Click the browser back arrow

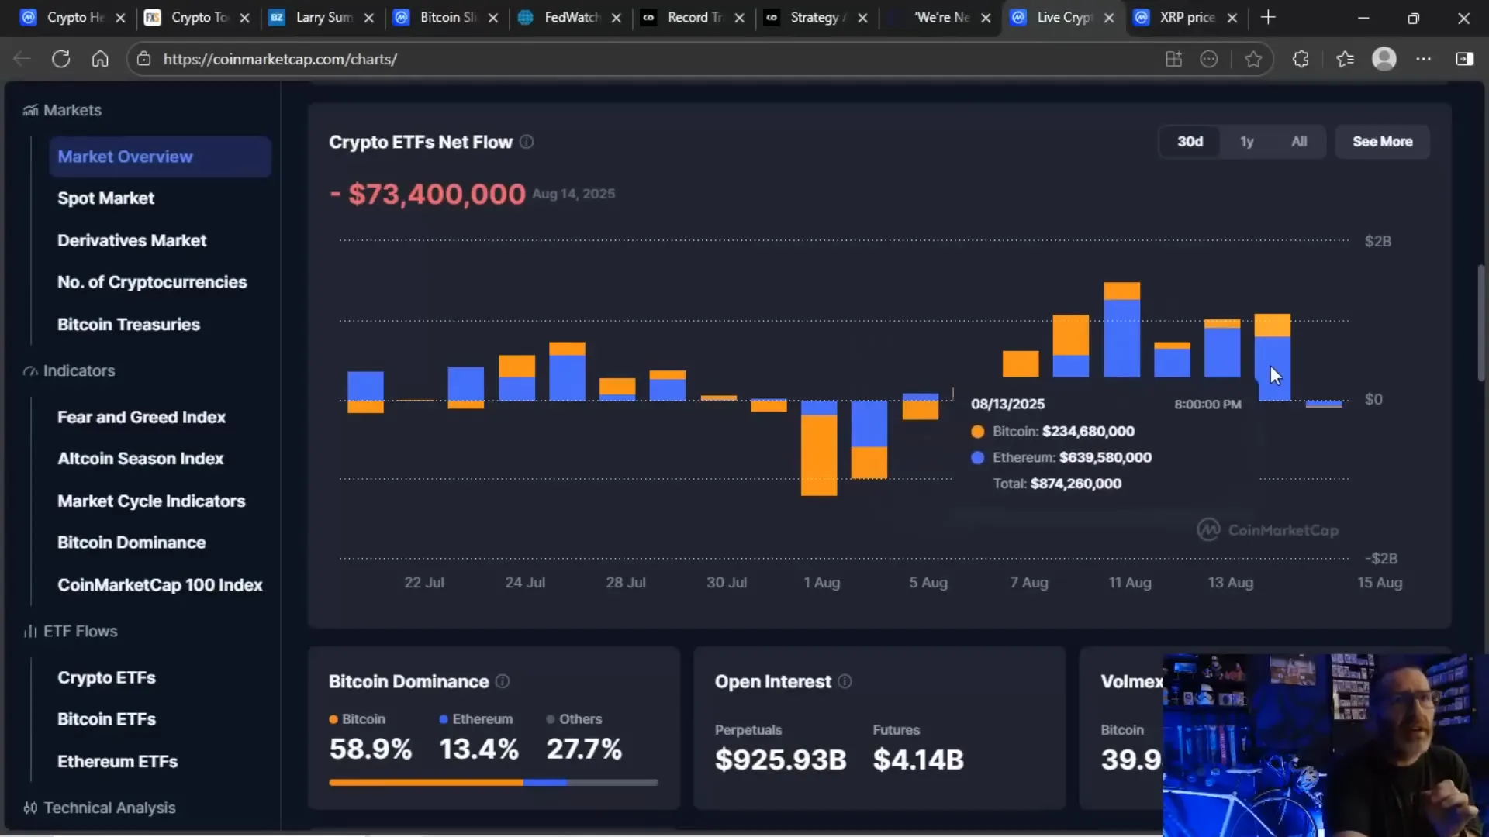(22, 59)
